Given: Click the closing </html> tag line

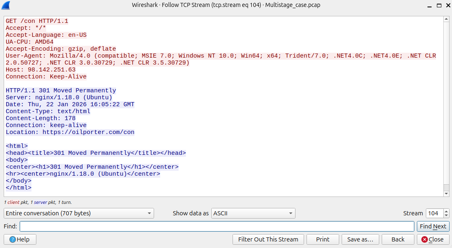Looking at the screenshot, I should tap(18, 188).
